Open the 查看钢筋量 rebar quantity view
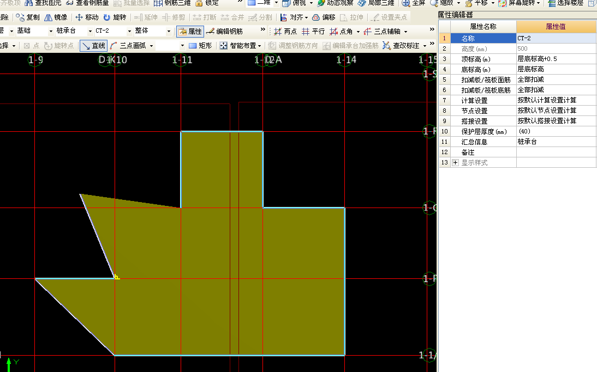Image resolution: width=597 pixels, height=372 pixels. point(87,3)
